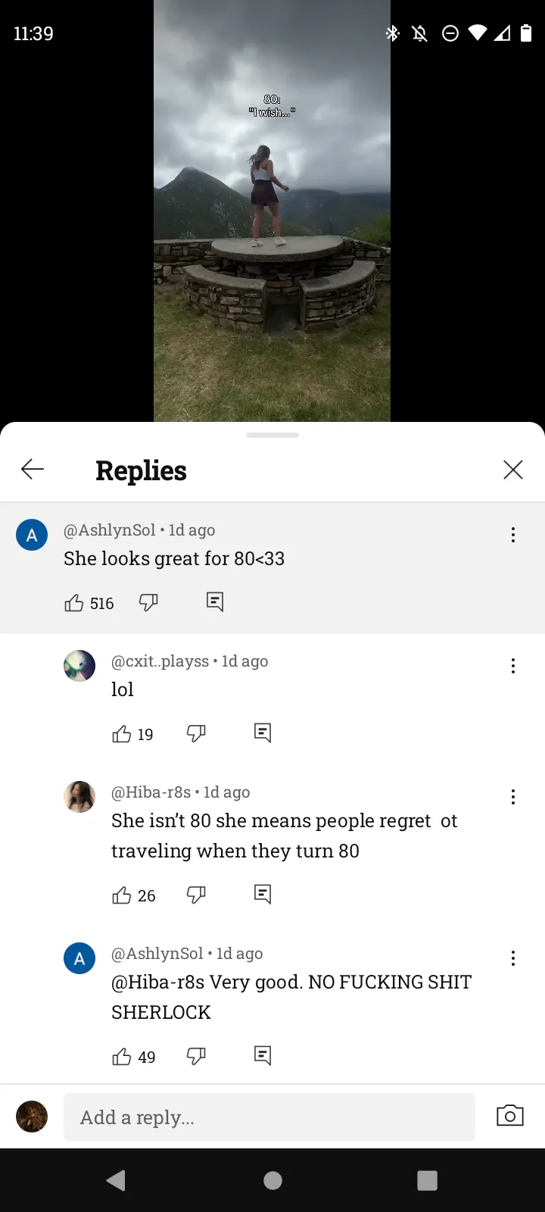
Task: Open options for the last @AshlynSol reply
Action: [513, 958]
